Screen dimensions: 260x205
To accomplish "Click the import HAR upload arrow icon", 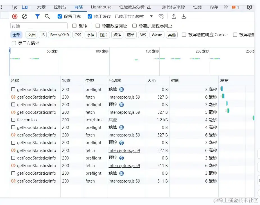I will pos(174,16).
